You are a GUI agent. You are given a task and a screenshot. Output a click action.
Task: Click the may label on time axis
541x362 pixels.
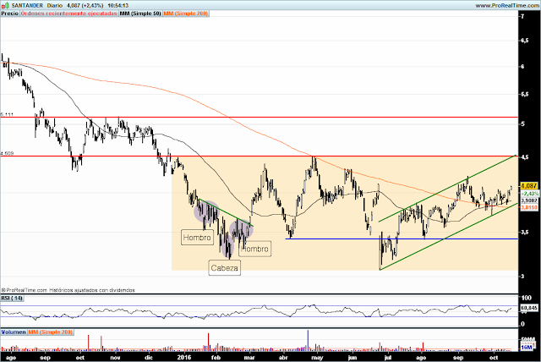[x=318, y=358]
